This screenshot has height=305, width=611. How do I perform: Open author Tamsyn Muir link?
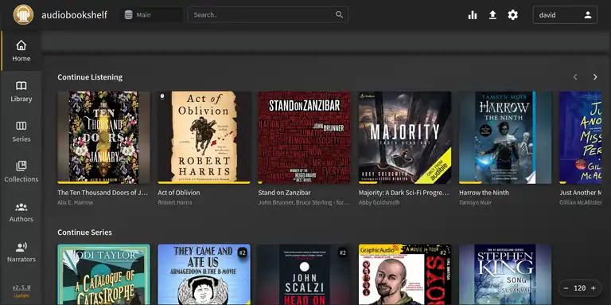(476, 202)
